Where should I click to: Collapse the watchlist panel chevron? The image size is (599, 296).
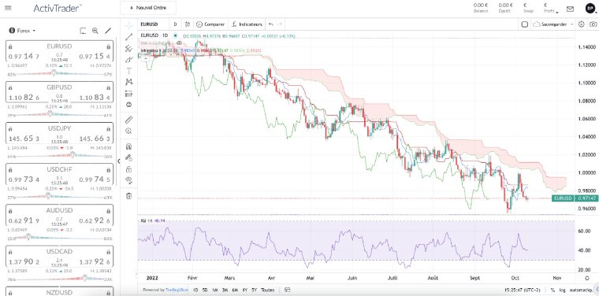(x=118, y=161)
